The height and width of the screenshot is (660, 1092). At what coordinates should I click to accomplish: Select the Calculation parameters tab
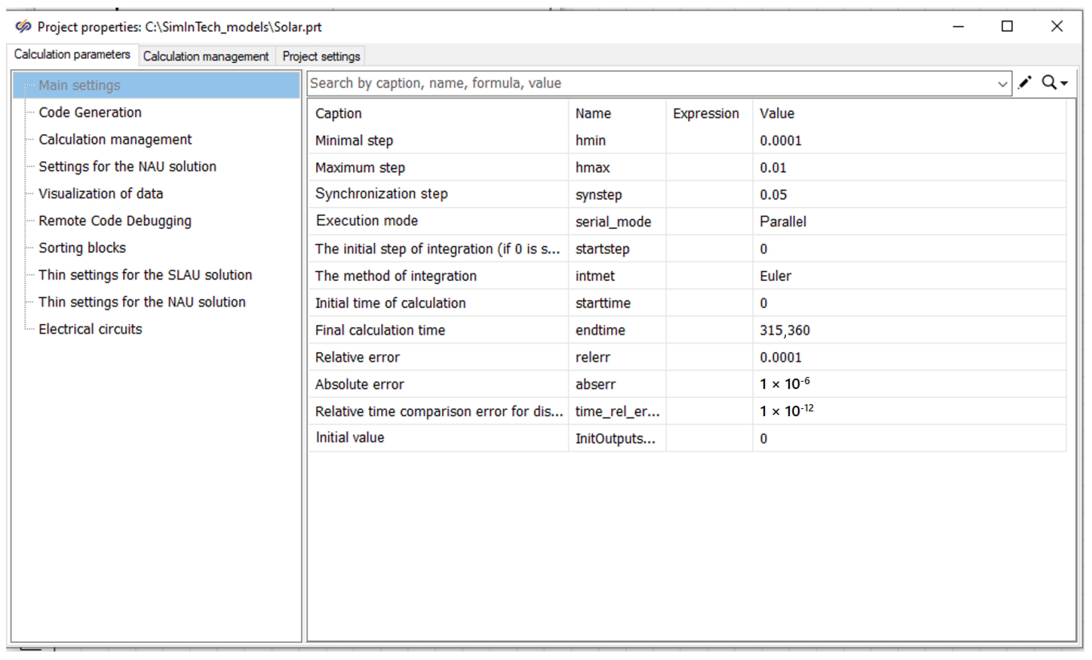click(x=72, y=55)
